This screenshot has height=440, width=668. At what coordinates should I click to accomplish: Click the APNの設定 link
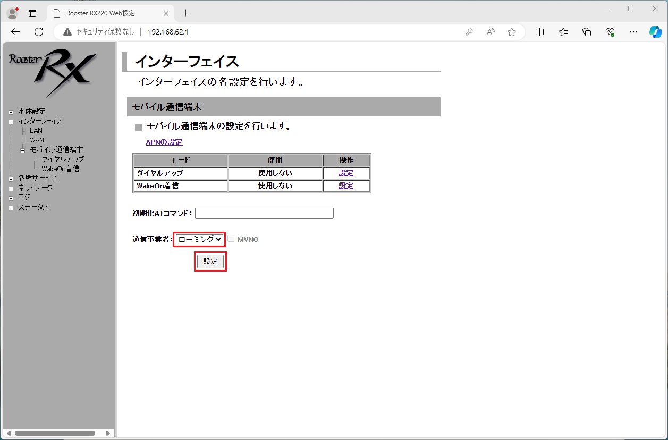coord(164,142)
